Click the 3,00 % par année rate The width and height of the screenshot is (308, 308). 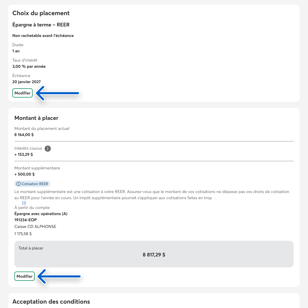[29, 66]
